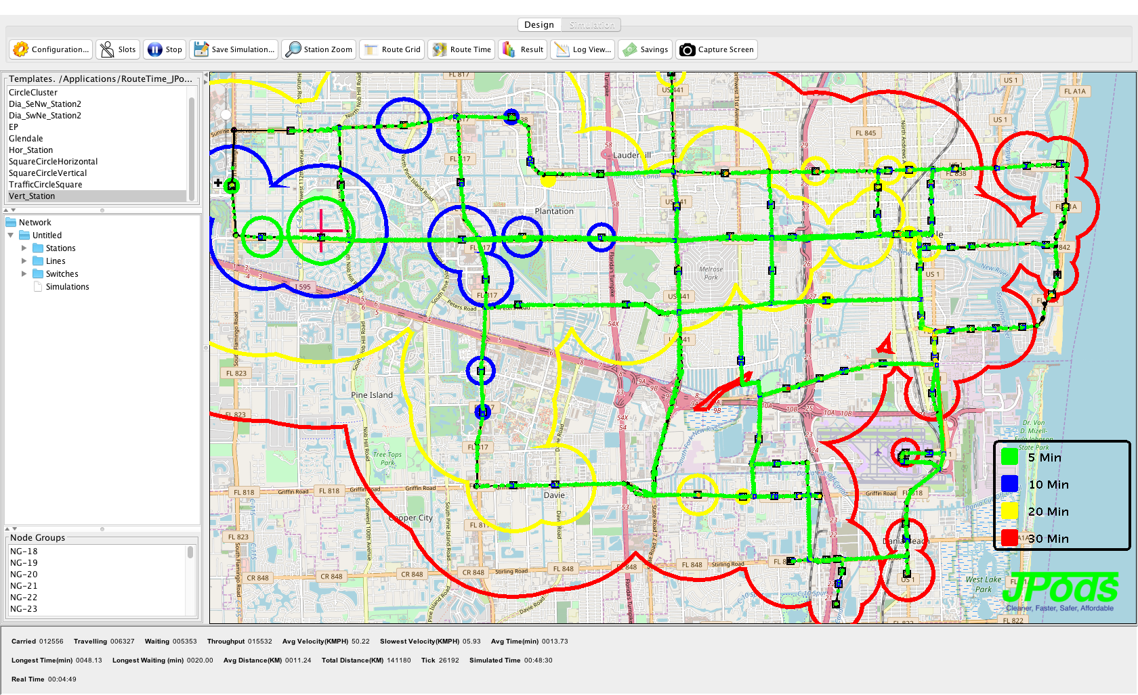Image resolution: width=1138 pixels, height=695 pixels.
Task: Select the TrafficCircleSquare template
Action: coord(45,185)
